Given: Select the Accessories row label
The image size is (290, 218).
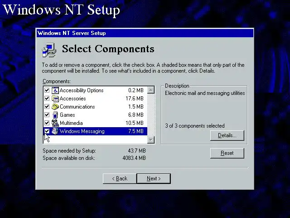Looking at the screenshot, I should pyautogui.click(x=72, y=99).
